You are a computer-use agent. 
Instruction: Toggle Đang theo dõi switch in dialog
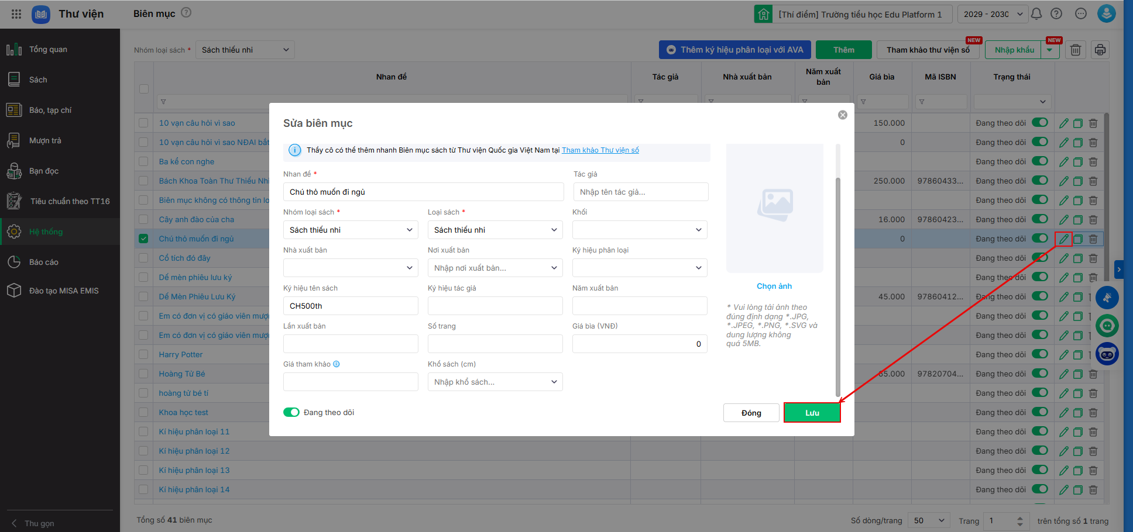point(291,412)
